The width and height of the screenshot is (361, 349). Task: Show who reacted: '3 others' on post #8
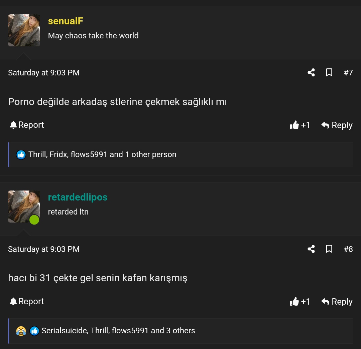click(x=180, y=331)
